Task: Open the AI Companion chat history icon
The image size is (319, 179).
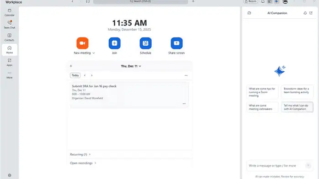Action: click(x=249, y=13)
